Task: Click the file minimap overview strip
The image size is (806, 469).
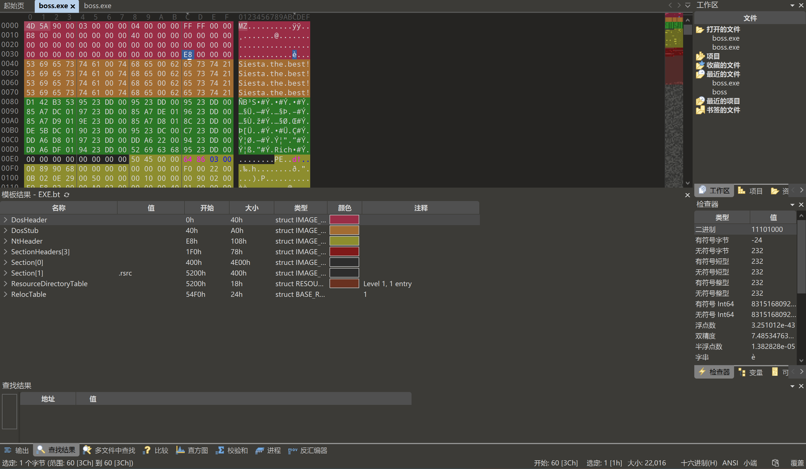Action: tap(674, 101)
